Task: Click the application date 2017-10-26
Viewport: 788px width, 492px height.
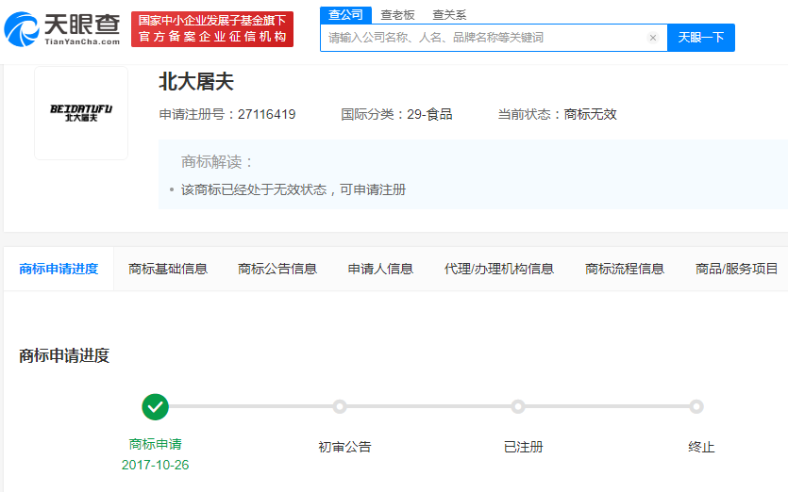Action: (x=156, y=465)
